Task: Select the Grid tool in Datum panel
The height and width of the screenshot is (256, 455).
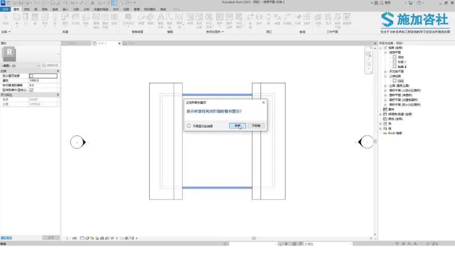Action: pyautogui.click(x=307, y=18)
